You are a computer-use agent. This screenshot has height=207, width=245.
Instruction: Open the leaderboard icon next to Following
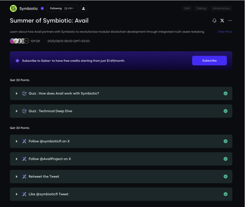coord(84,8)
